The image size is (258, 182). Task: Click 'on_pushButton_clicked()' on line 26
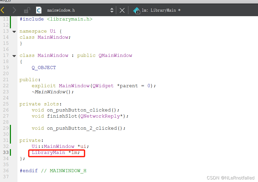click(81, 110)
